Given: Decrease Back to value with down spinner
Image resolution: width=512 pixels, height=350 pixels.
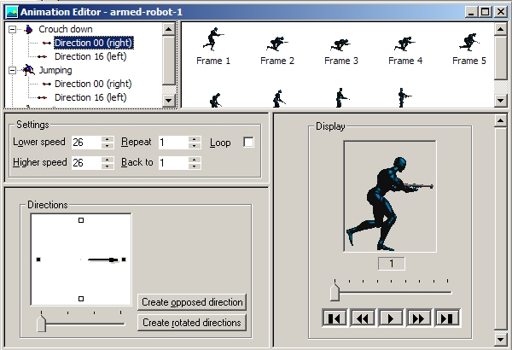Looking at the screenshot, I should tap(195, 166).
